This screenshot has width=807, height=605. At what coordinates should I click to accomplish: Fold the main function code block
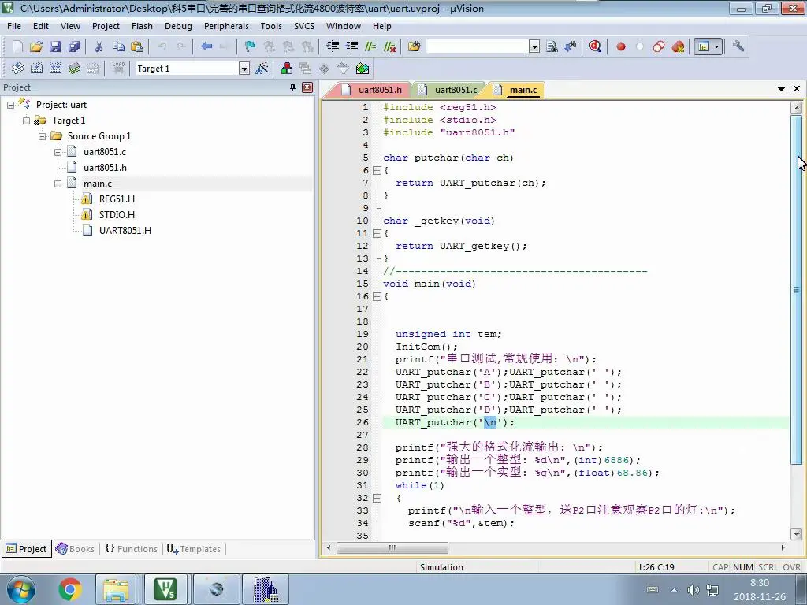coord(377,296)
